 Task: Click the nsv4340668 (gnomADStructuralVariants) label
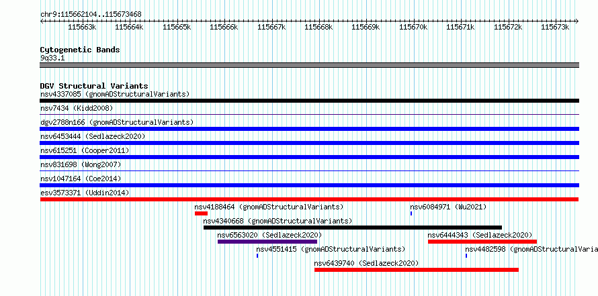[277, 221]
